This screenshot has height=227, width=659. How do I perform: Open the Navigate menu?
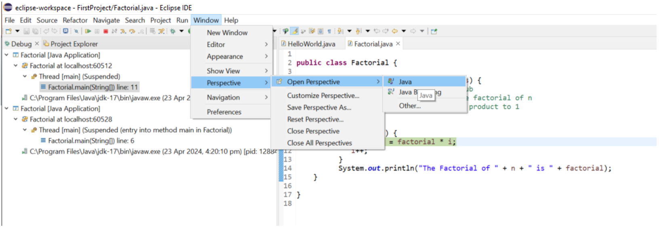pyautogui.click(x=106, y=20)
